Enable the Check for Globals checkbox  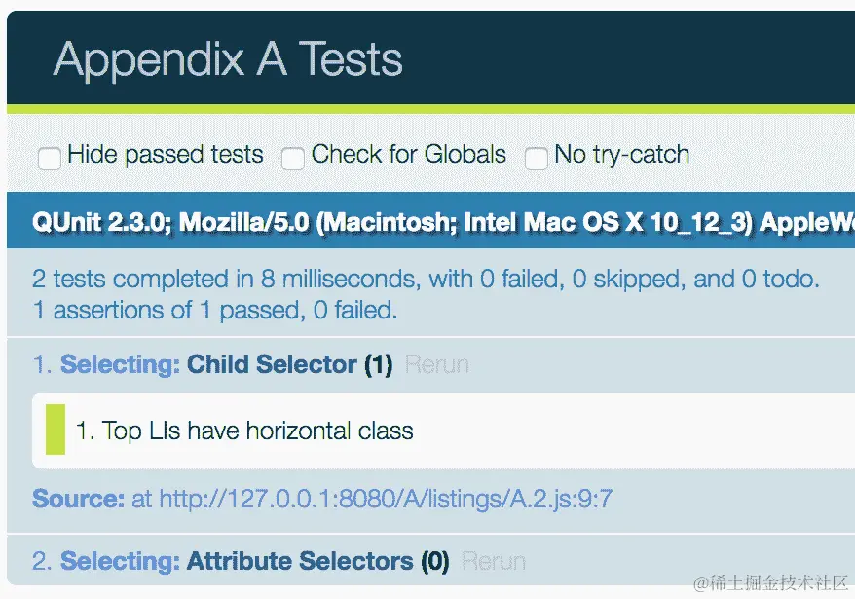(292, 158)
